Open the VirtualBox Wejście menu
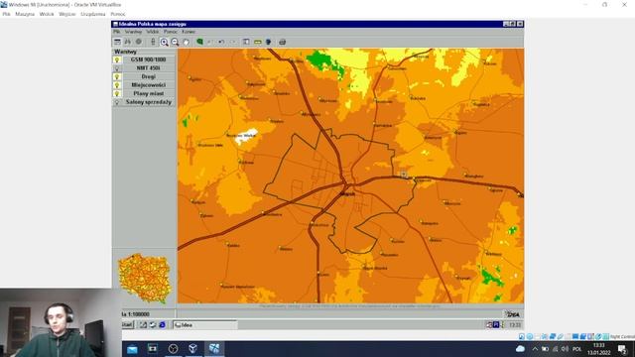 click(66, 14)
